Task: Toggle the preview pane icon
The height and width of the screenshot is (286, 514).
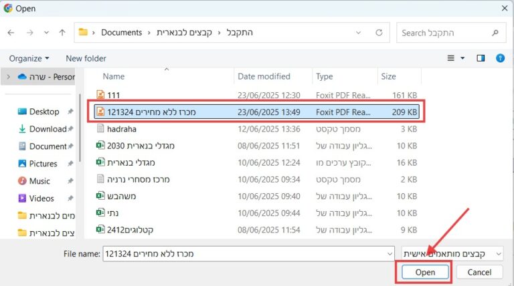Action: click(481, 58)
